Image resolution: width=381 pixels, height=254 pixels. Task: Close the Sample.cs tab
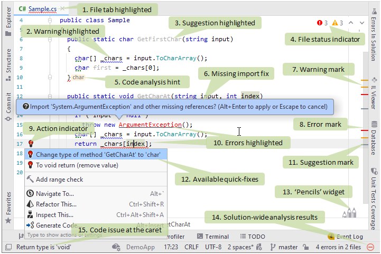pos(62,8)
